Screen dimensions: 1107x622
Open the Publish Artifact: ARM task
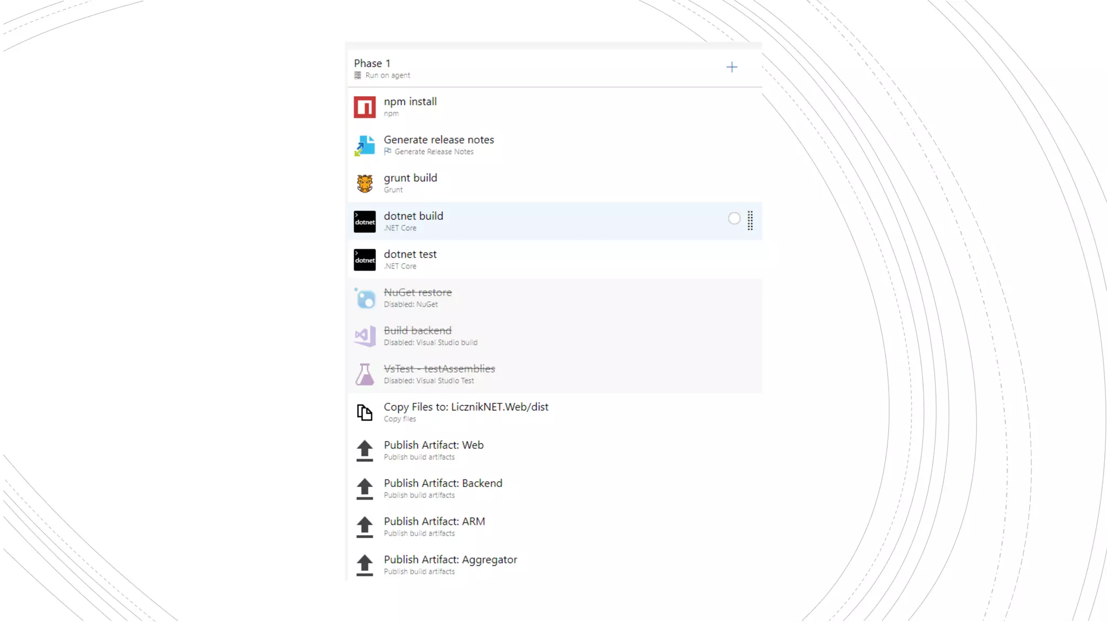(x=434, y=522)
